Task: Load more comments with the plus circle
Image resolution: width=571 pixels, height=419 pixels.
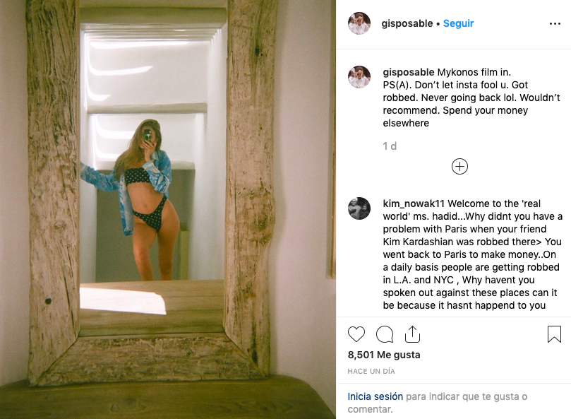Action: [459, 167]
